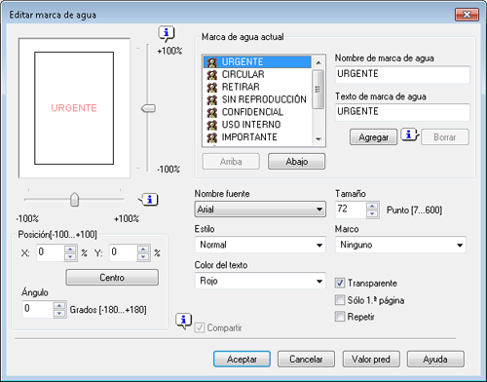
Task: Select RETIRAR watermark in the list
Action: click(257, 87)
